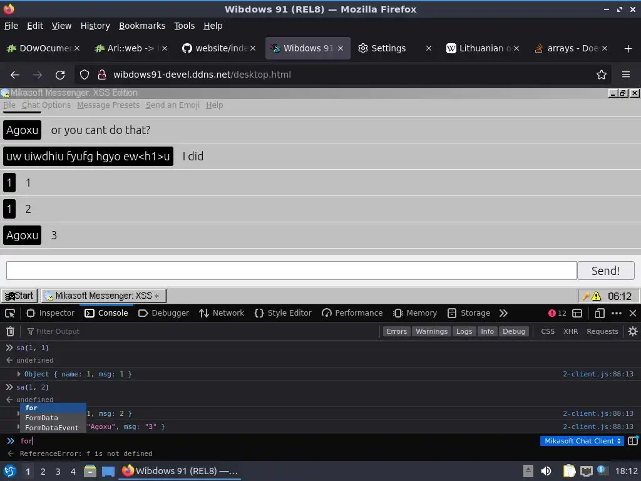641x481 pixels.
Task: Switch to the Network devtools tab
Action: (222, 313)
